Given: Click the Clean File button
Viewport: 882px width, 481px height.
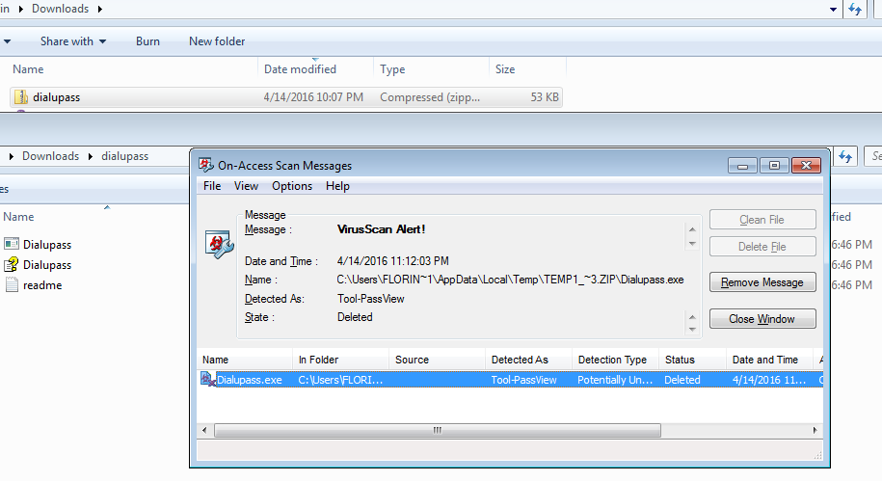Looking at the screenshot, I should 762,220.
